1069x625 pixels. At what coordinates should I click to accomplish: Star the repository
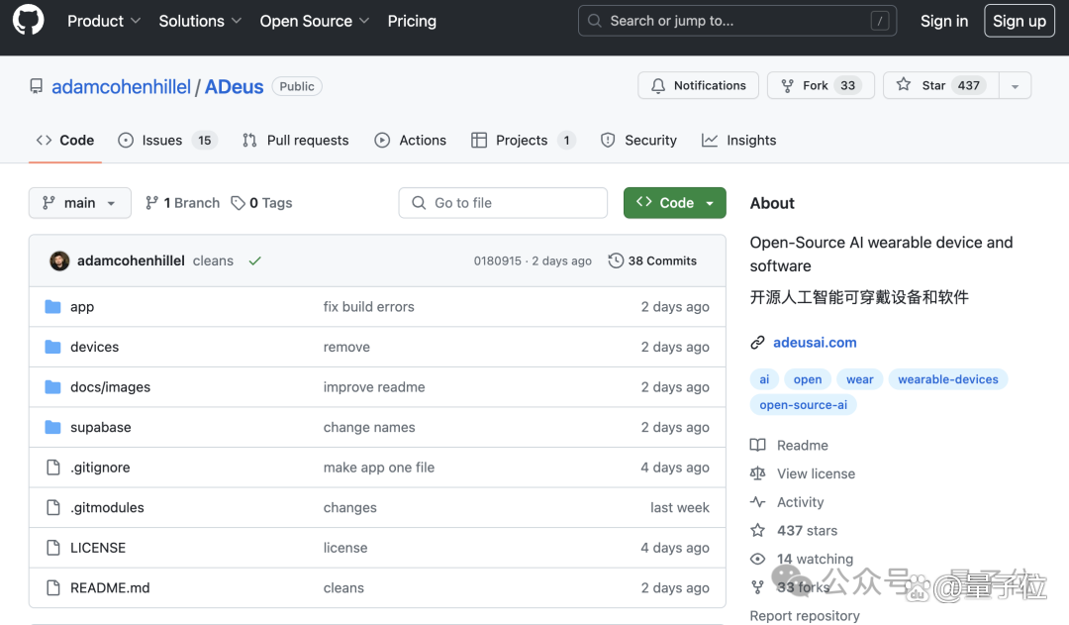pos(941,85)
